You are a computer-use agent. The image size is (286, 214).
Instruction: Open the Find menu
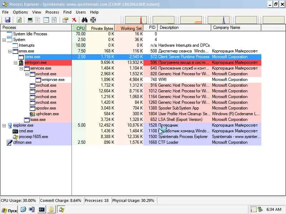(x=67, y=12)
